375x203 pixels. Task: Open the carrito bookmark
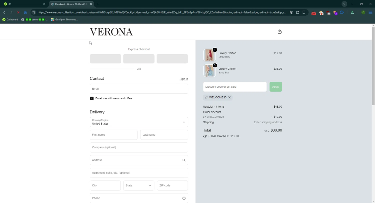[35, 19]
